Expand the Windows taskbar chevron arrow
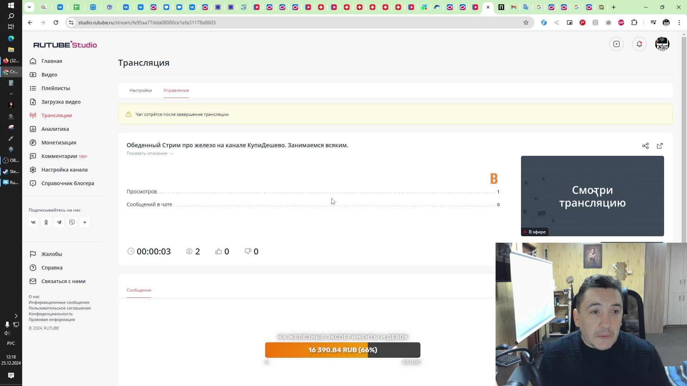 [x=16, y=316]
